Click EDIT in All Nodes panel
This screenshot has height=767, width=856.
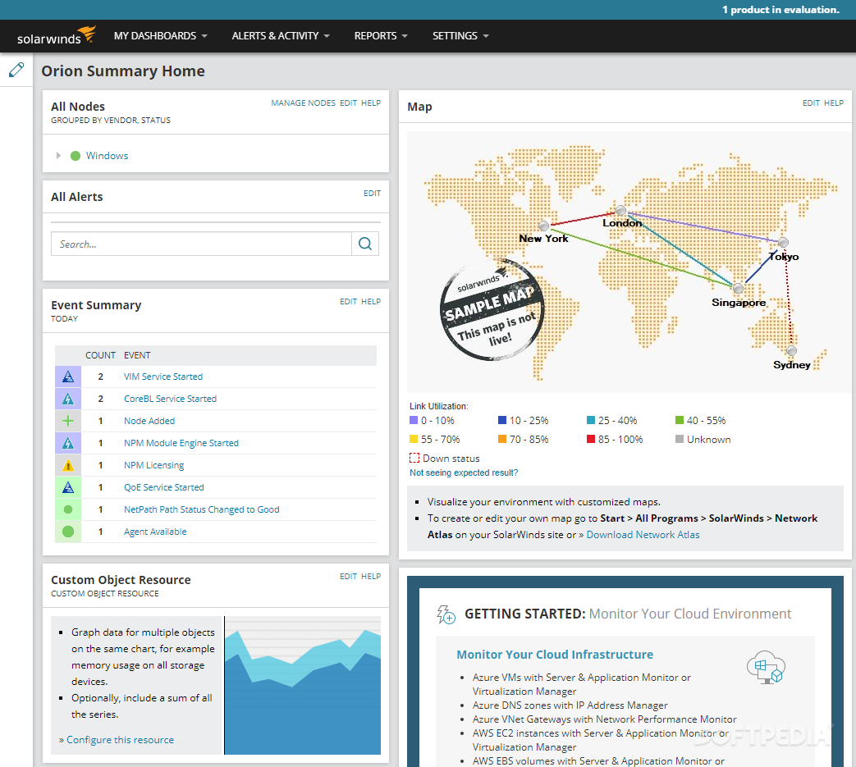[x=348, y=103]
